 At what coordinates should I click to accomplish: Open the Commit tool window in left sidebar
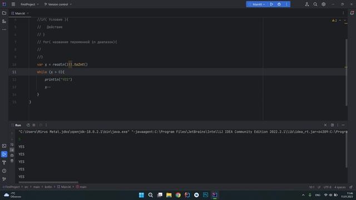(4, 21)
